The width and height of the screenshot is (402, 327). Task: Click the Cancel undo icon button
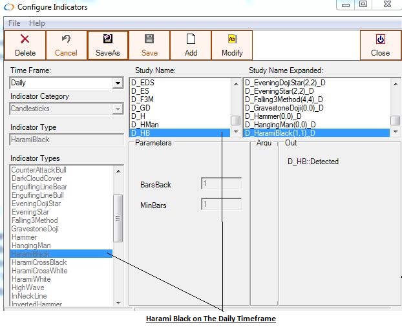pyautogui.click(x=66, y=45)
